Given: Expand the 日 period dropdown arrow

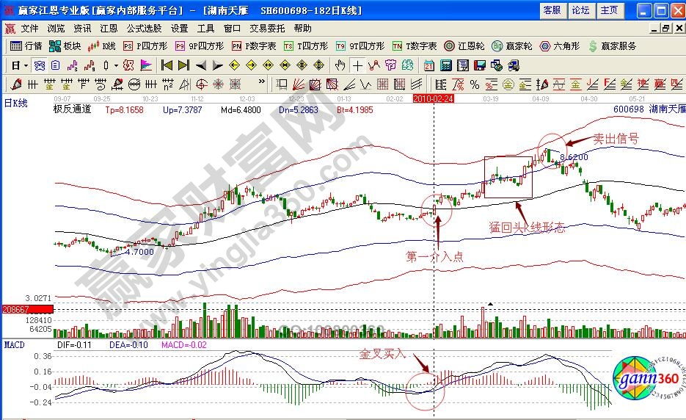Looking at the screenshot, I should [x=24, y=65].
